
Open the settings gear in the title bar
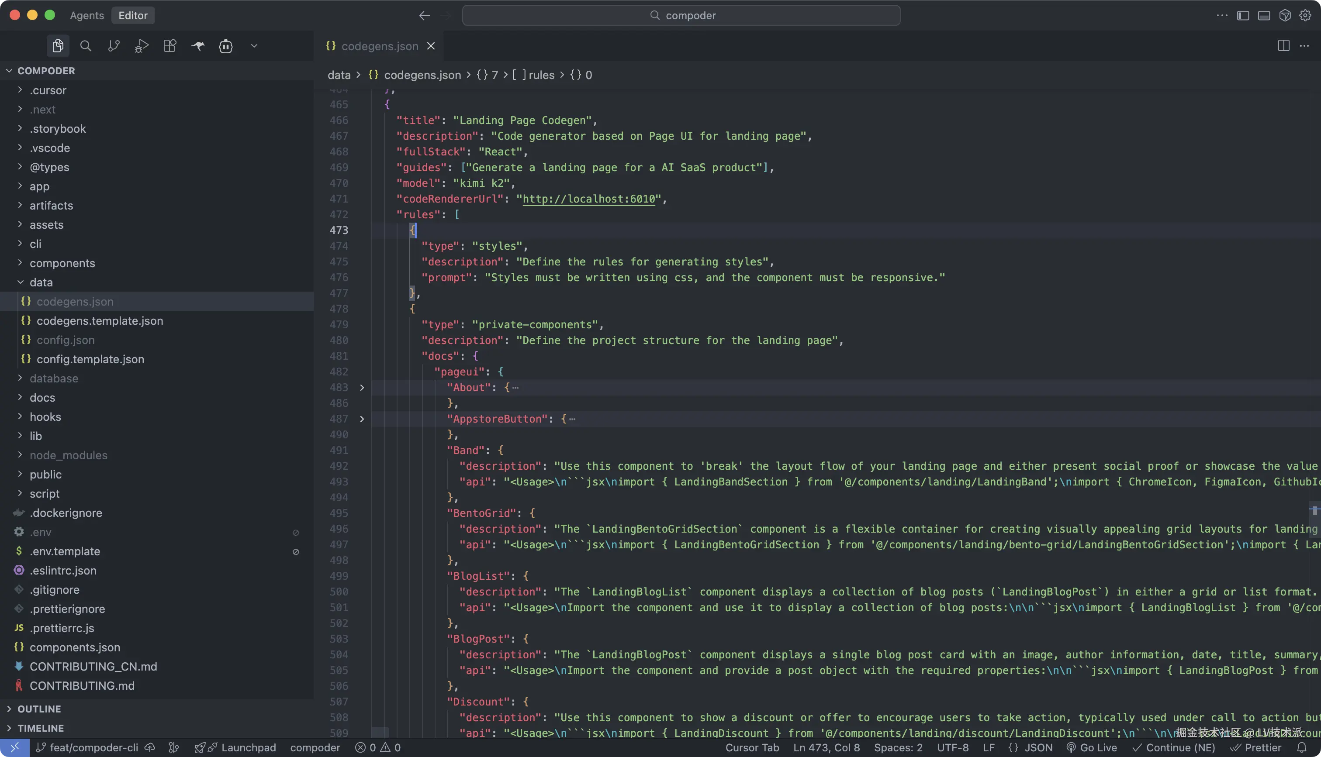[x=1305, y=16]
